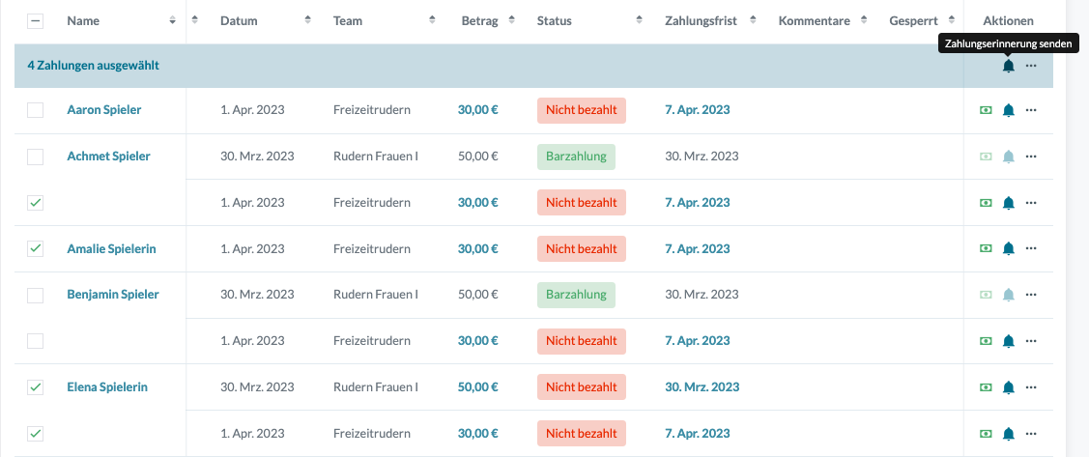Open three-dot menu for Amalie Spielerin row
The image size is (1089, 457).
click(1031, 248)
